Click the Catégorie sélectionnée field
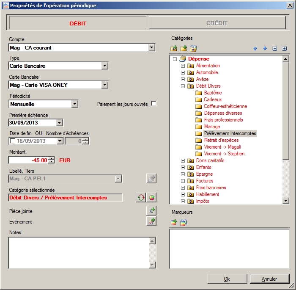This screenshot has width=296, height=290. 65,198
